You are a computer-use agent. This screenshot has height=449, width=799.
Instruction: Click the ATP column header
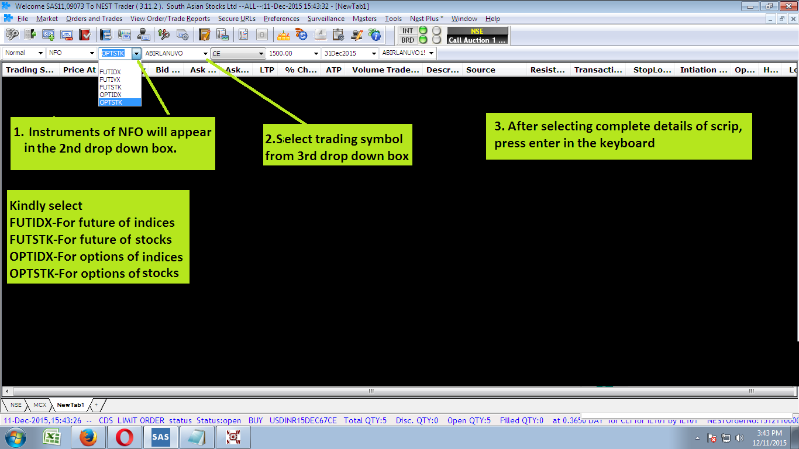coord(333,70)
